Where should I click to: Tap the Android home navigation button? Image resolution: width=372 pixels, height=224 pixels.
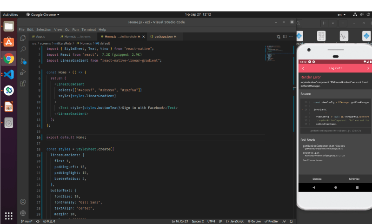tap(335, 187)
